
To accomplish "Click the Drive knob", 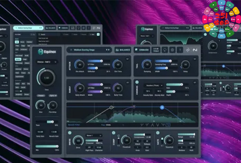I will (78, 141).
